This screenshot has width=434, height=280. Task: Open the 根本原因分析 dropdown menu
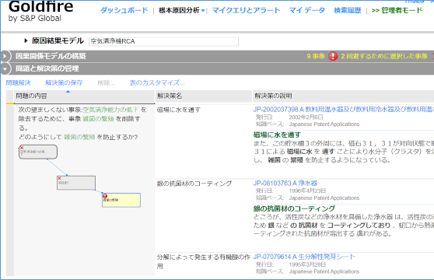(181, 11)
